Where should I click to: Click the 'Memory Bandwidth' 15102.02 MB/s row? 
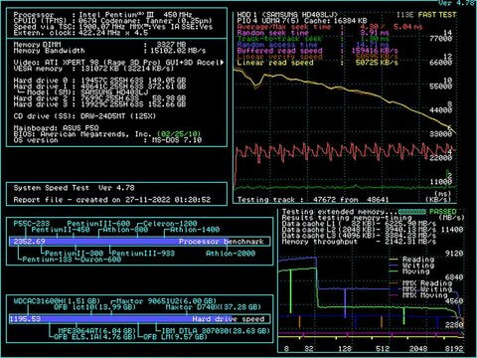109,51
